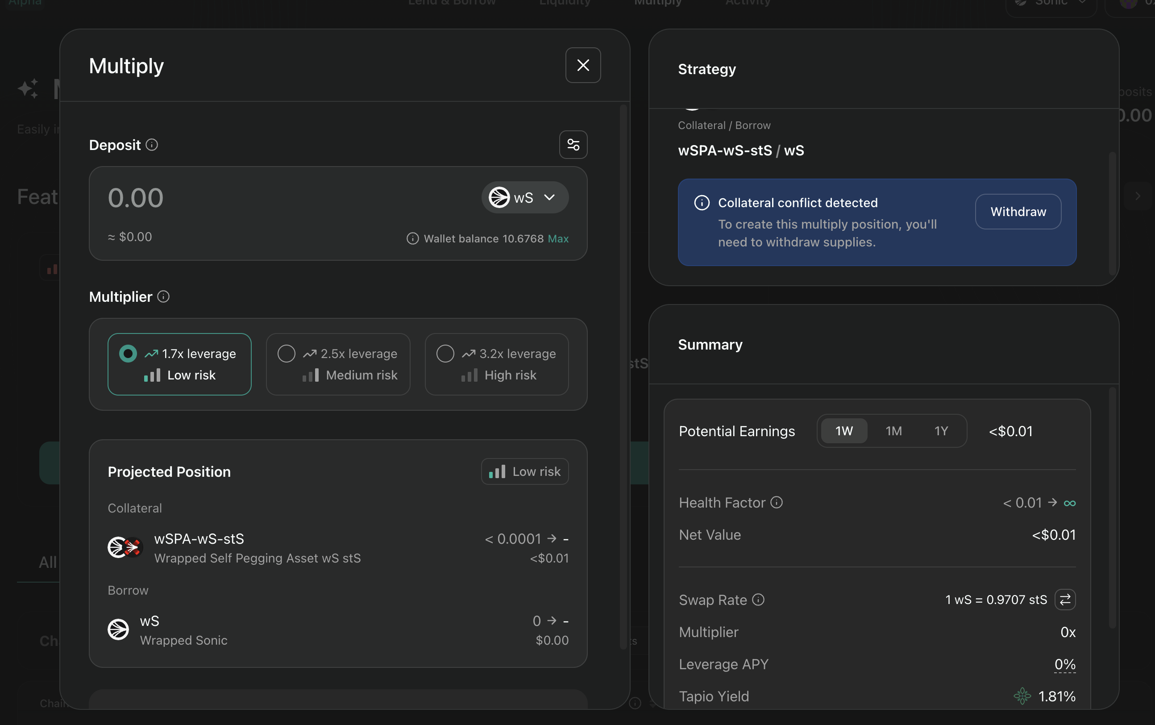The width and height of the screenshot is (1155, 725).
Task: Click the Withdraw button
Action: coord(1018,212)
